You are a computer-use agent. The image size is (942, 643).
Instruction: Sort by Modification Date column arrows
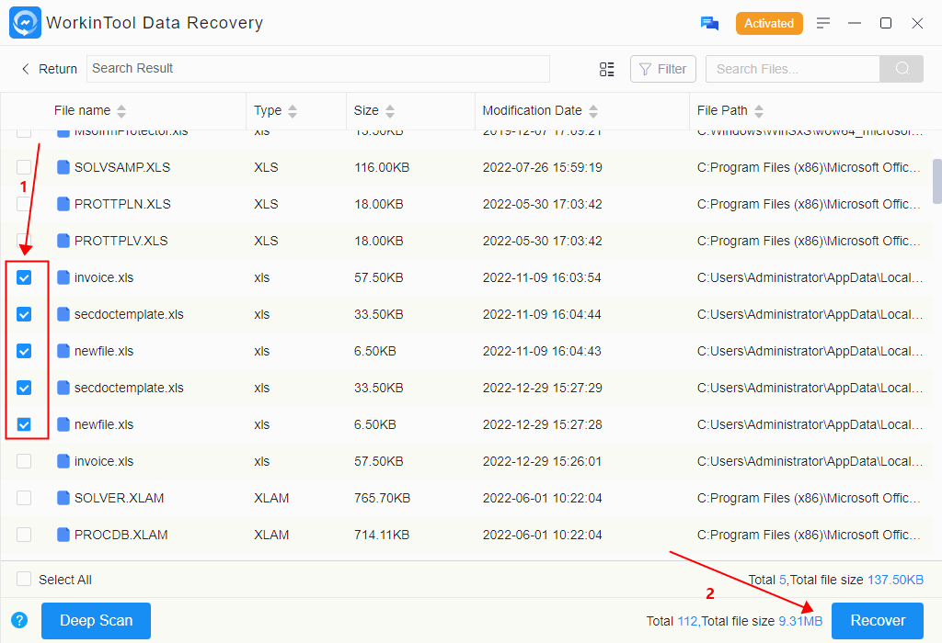(x=593, y=111)
